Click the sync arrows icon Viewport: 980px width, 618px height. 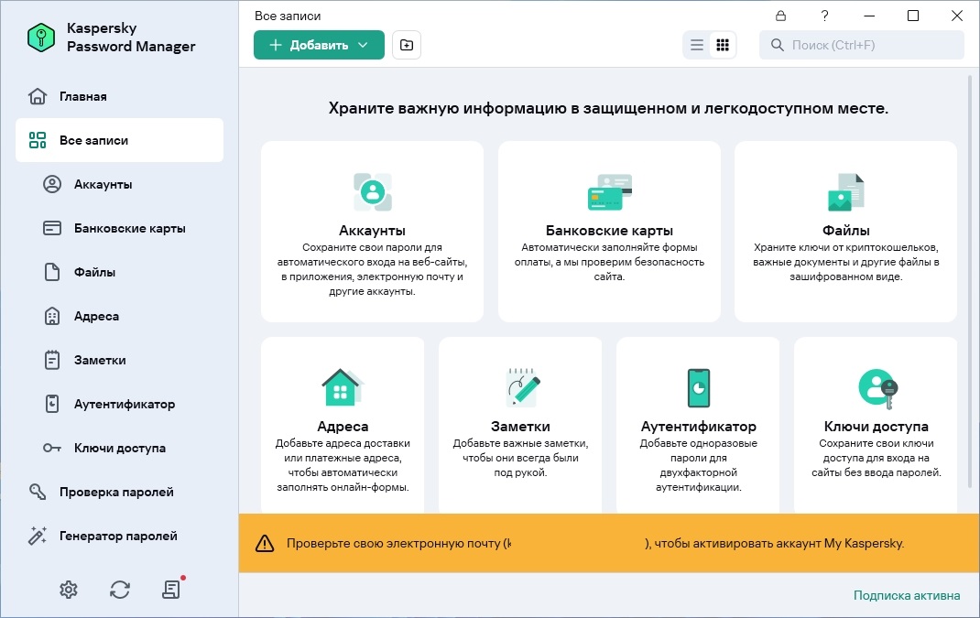[120, 590]
